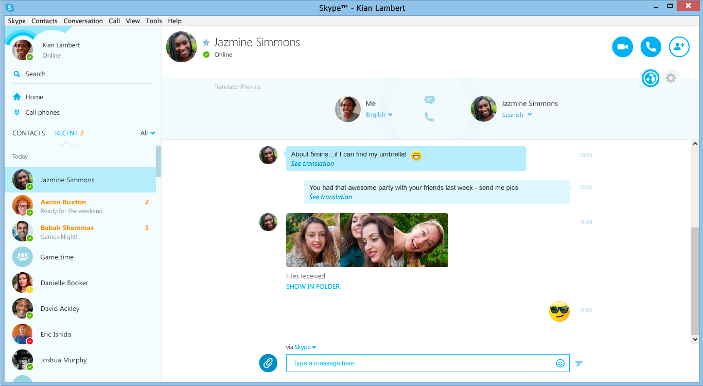703x386 pixels.
Task: Start a video call with Jazmine Simmons
Action: point(622,46)
